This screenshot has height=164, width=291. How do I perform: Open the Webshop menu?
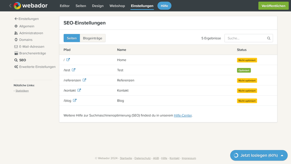tap(117, 6)
